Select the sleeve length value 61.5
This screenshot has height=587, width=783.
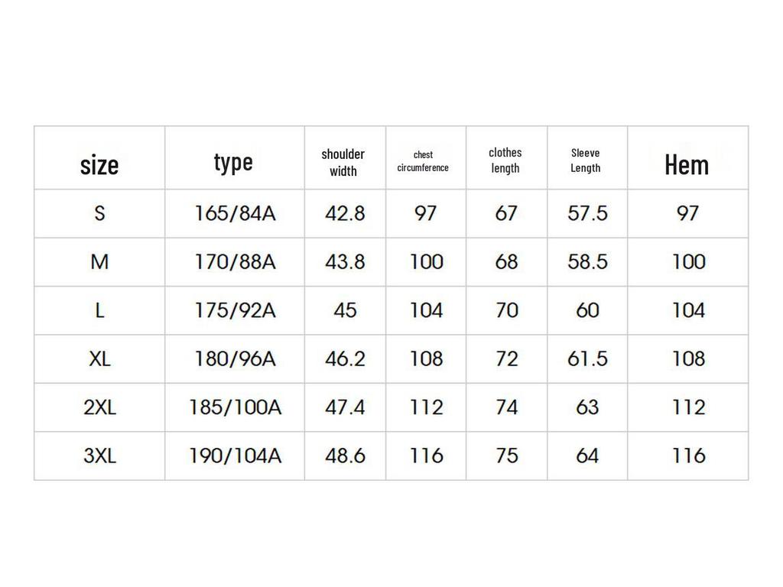click(x=587, y=358)
